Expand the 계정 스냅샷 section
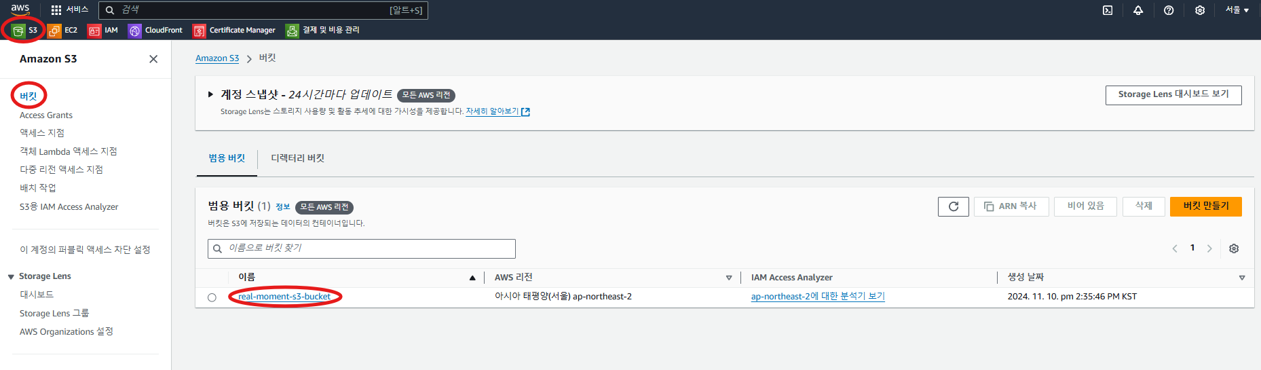 (210, 94)
